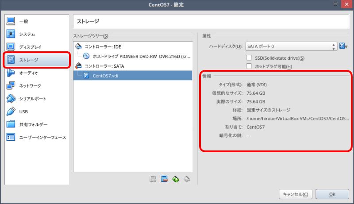Click the 固定サイズのストレージ detail text

(x=269, y=110)
